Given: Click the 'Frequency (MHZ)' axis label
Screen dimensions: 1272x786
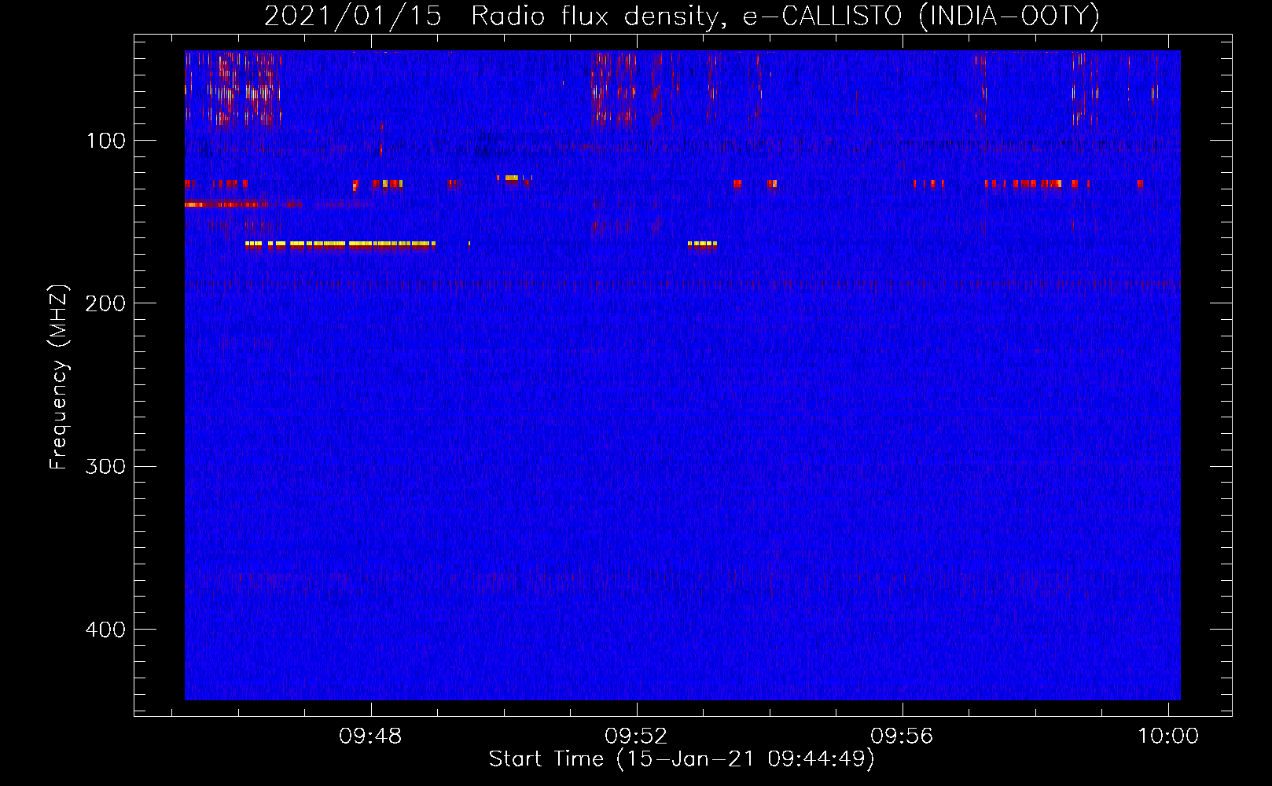Looking at the screenshot, I should 59,377.
